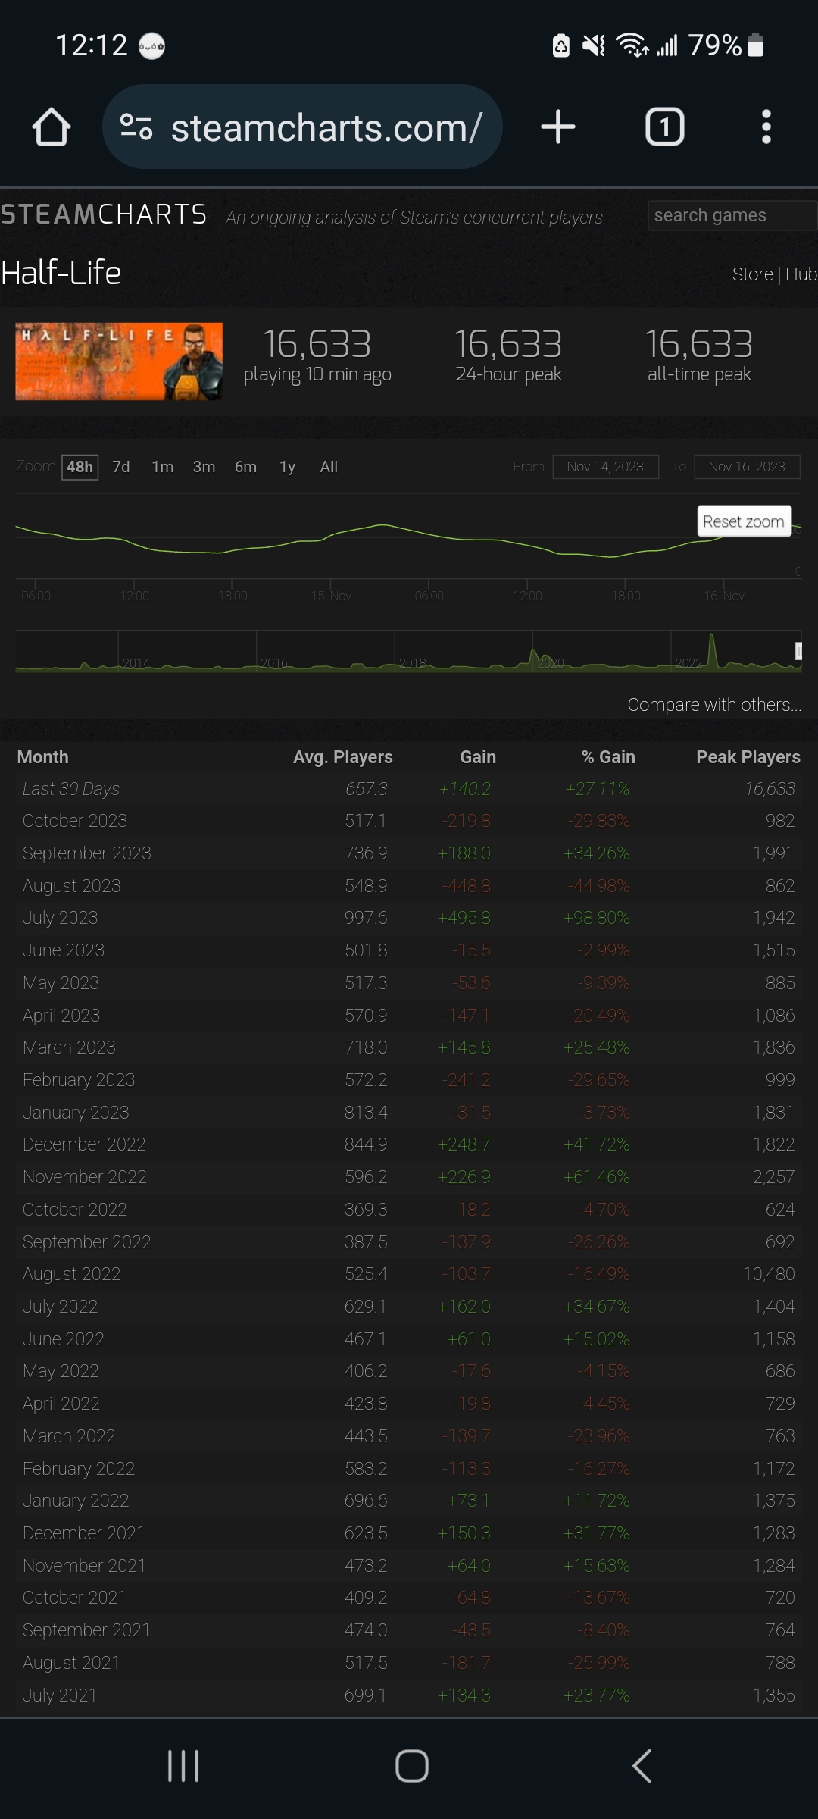Open the Half-Life Hub link
The width and height of the screenshot is (818, 1819).
801,274
